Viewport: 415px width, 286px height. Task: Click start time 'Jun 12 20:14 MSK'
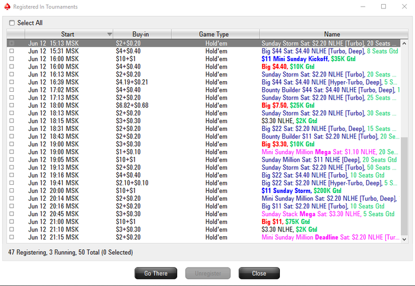click(x=53, y=198)
